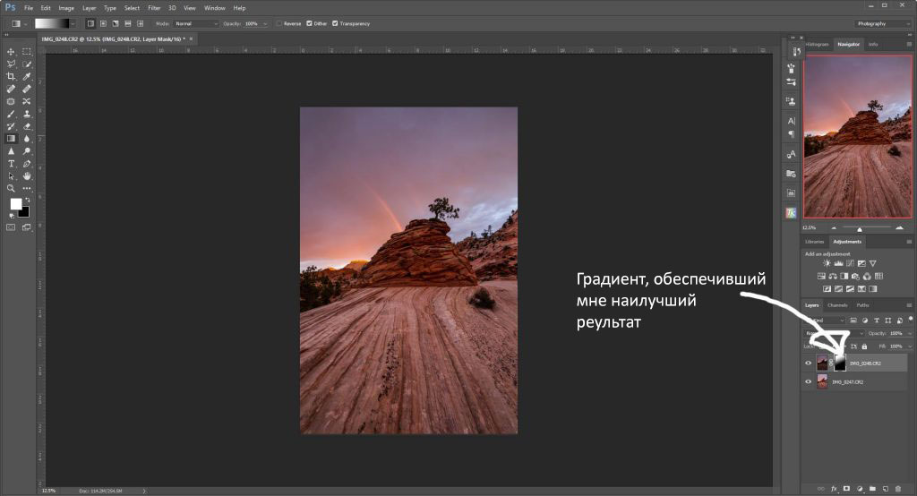Click the white foreground color swatch
This screenshot has height=496, width=917.
tap(15, 204)
